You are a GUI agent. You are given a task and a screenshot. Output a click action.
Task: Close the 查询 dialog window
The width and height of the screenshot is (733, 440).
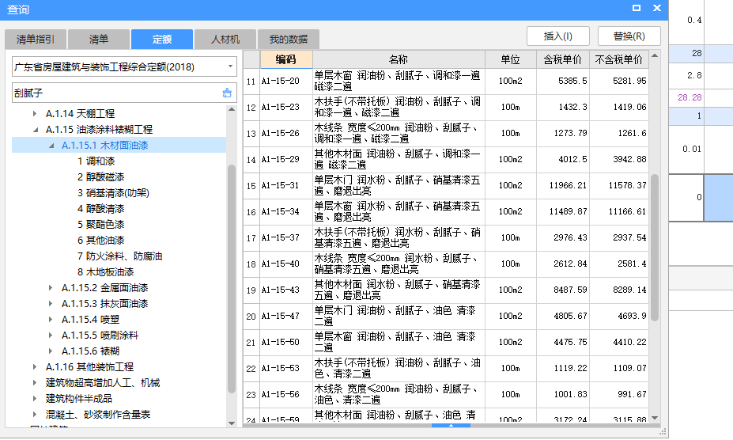pyautogui.click(x=657, y=8)
